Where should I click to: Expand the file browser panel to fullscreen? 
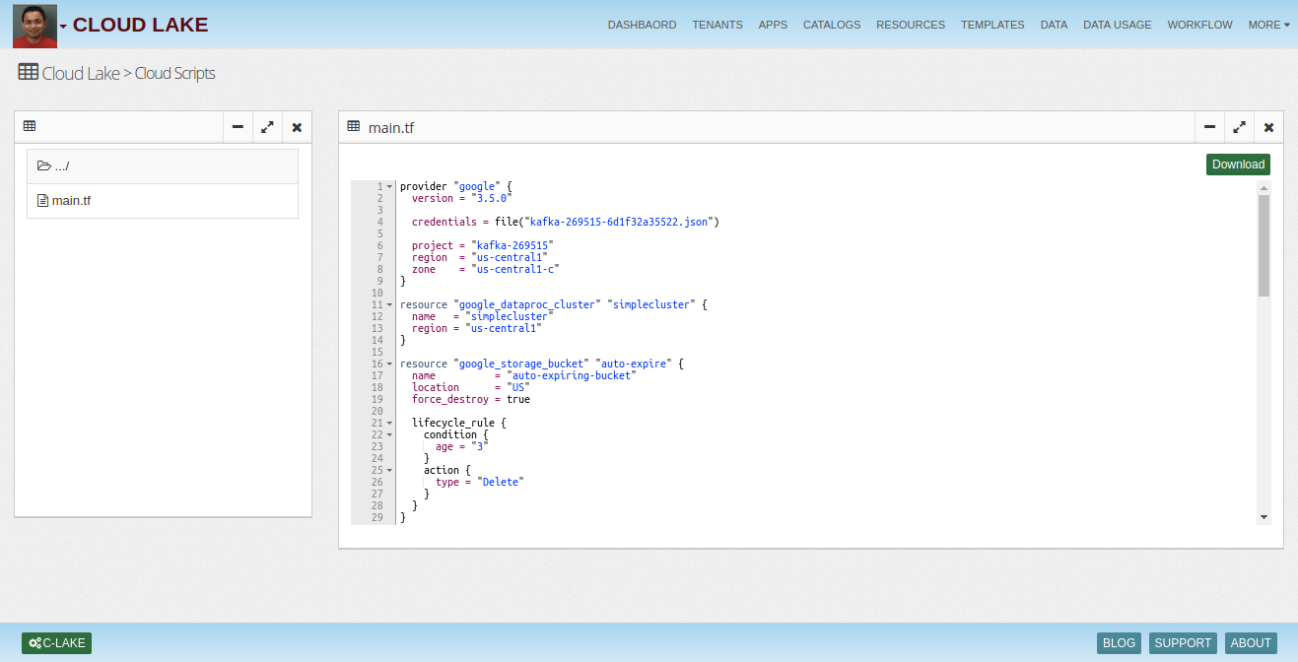point(267,127)
